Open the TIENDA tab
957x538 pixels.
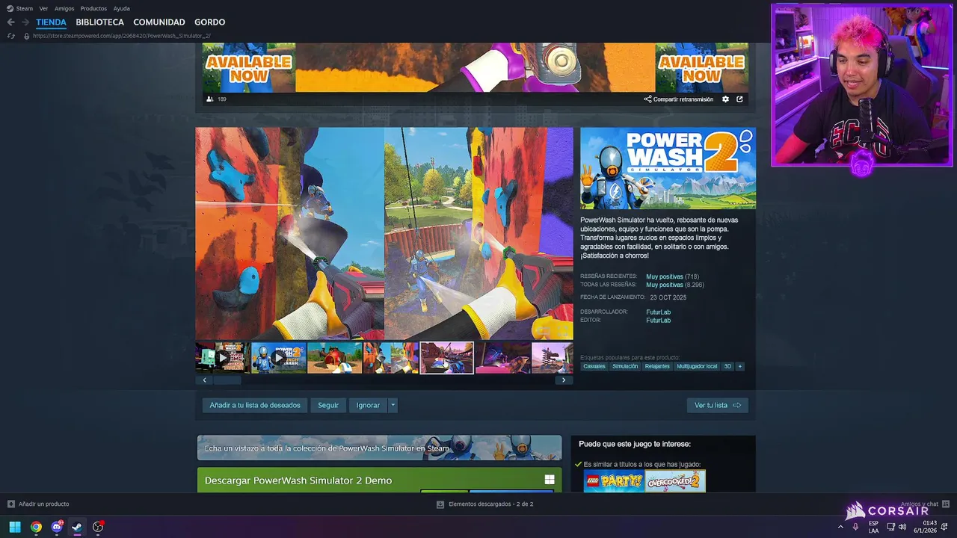point(51,22)
